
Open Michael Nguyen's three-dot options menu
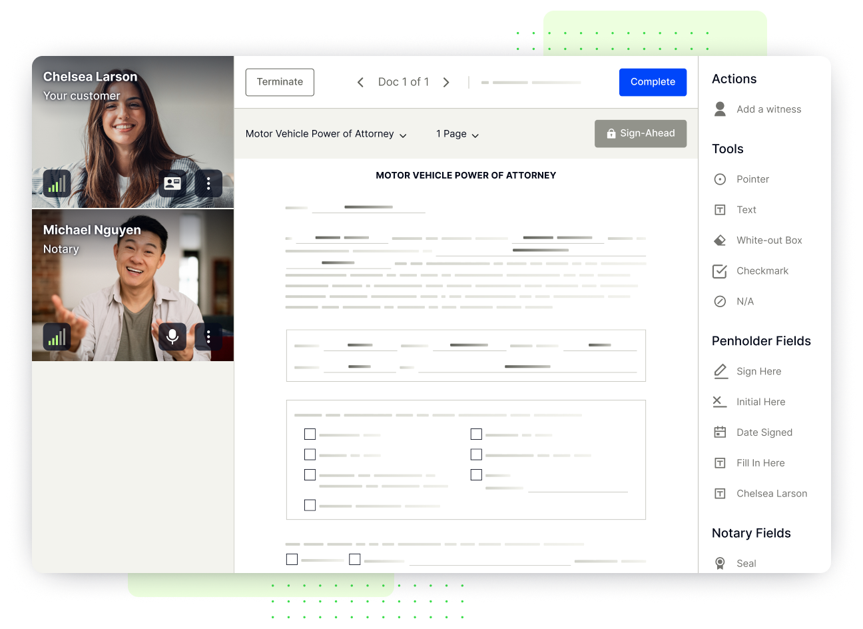(x=208, y=336)
